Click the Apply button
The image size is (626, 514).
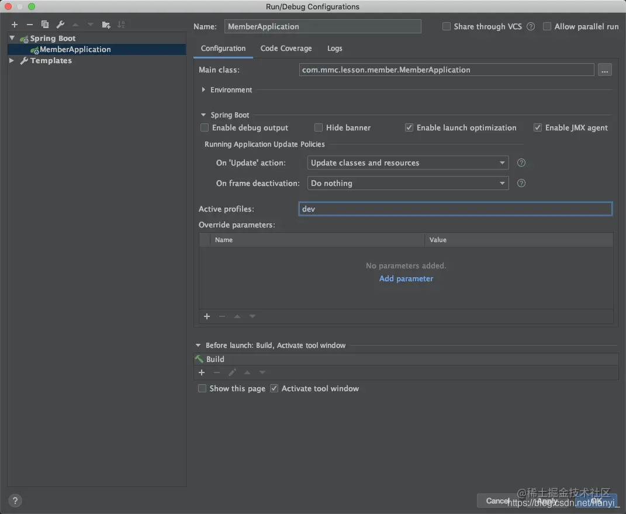click(548, 501)
